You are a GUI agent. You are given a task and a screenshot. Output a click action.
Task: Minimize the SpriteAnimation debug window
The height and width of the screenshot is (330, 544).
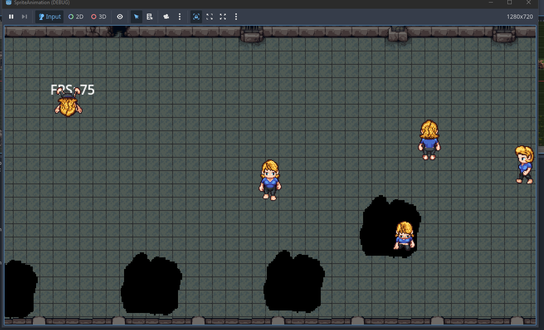click(491, 2)
